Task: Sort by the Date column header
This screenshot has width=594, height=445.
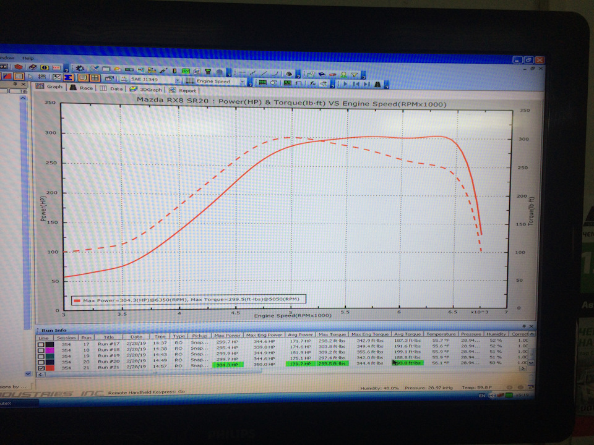Action: pos(136,337)
